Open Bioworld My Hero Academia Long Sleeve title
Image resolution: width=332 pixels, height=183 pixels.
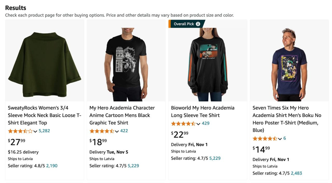pyautogui.click(x=203, y=112)
